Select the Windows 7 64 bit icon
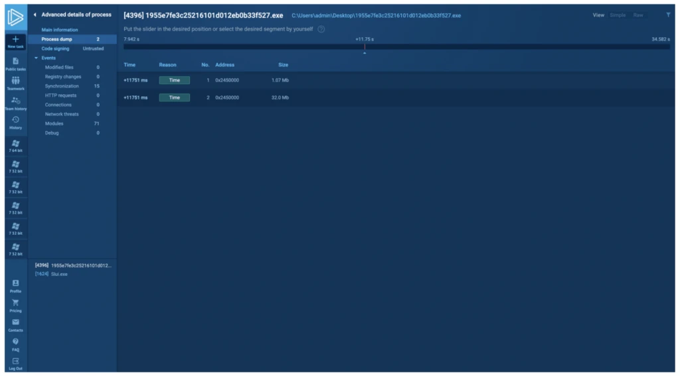The image size is (680, 376). 16,146
